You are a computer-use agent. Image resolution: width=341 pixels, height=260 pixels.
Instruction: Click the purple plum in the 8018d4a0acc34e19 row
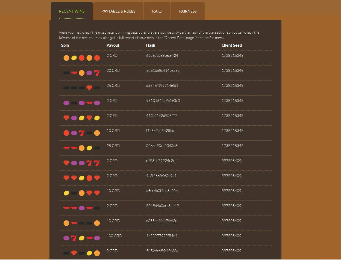(81, 208)
